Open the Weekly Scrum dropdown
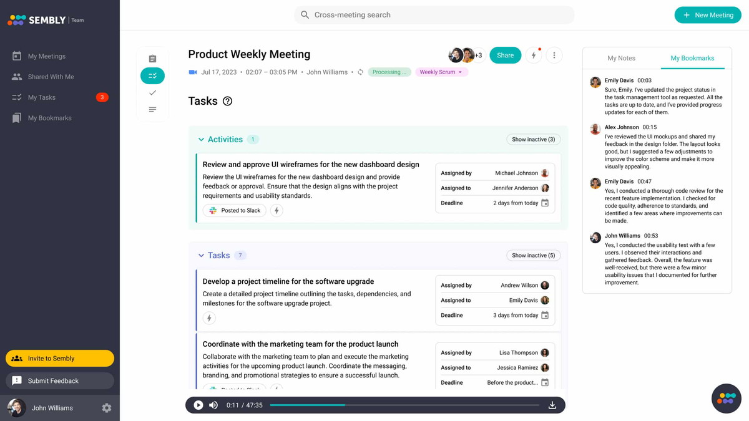 [x=441, y=72]
